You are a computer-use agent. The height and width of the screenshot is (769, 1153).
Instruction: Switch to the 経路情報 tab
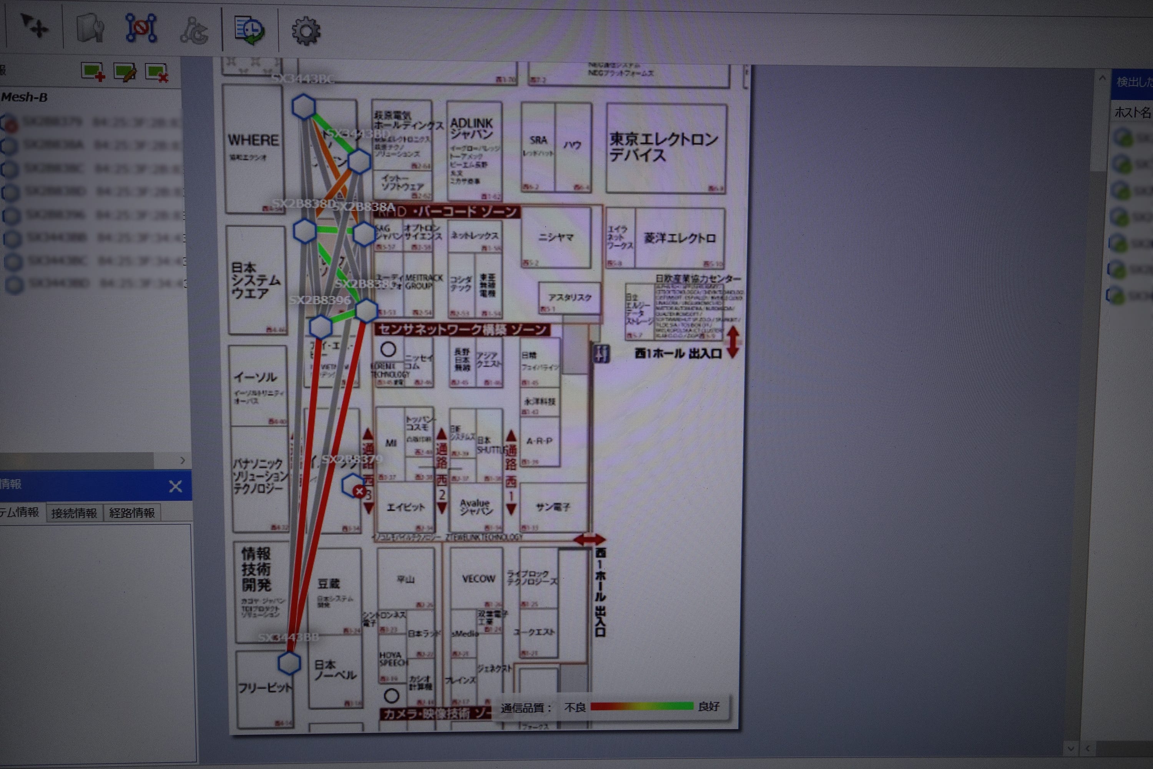pyautogui.click(x=132, y=513)
